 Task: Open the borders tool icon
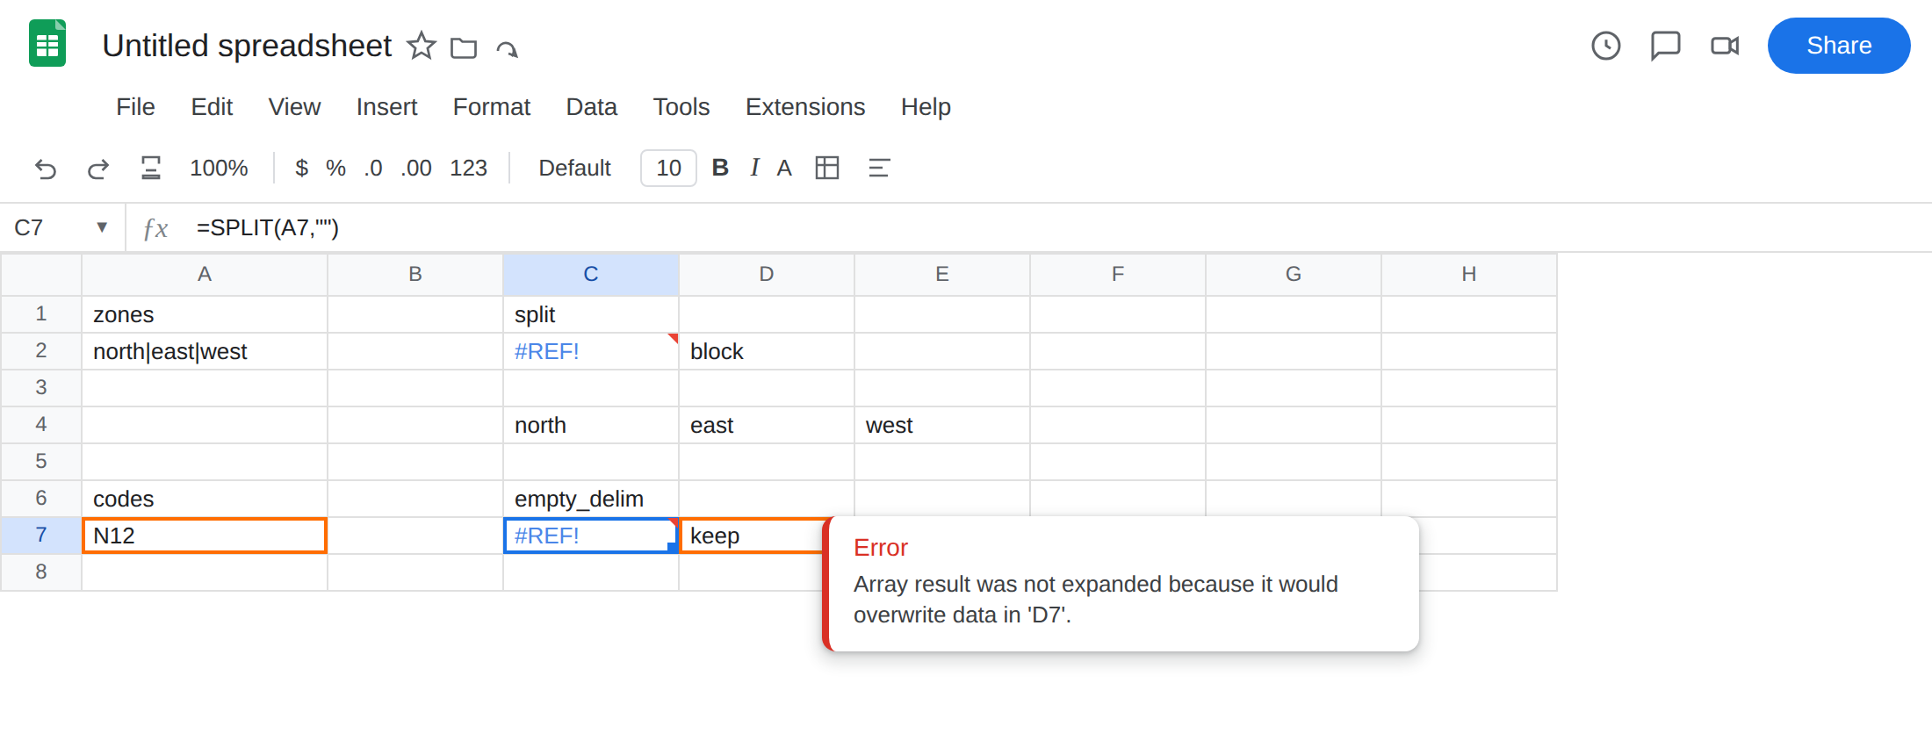tap(827, 168)
